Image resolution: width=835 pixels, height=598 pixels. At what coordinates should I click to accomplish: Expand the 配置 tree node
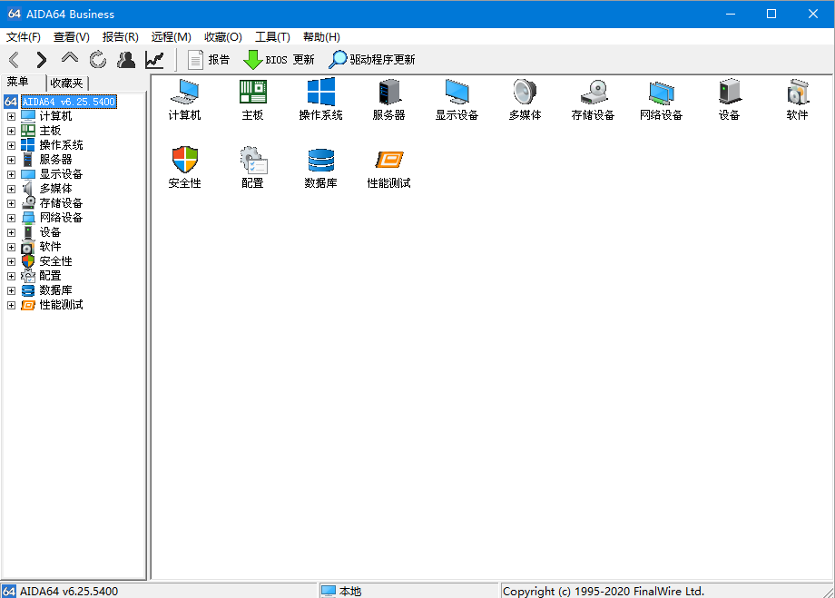coord(11,276)
